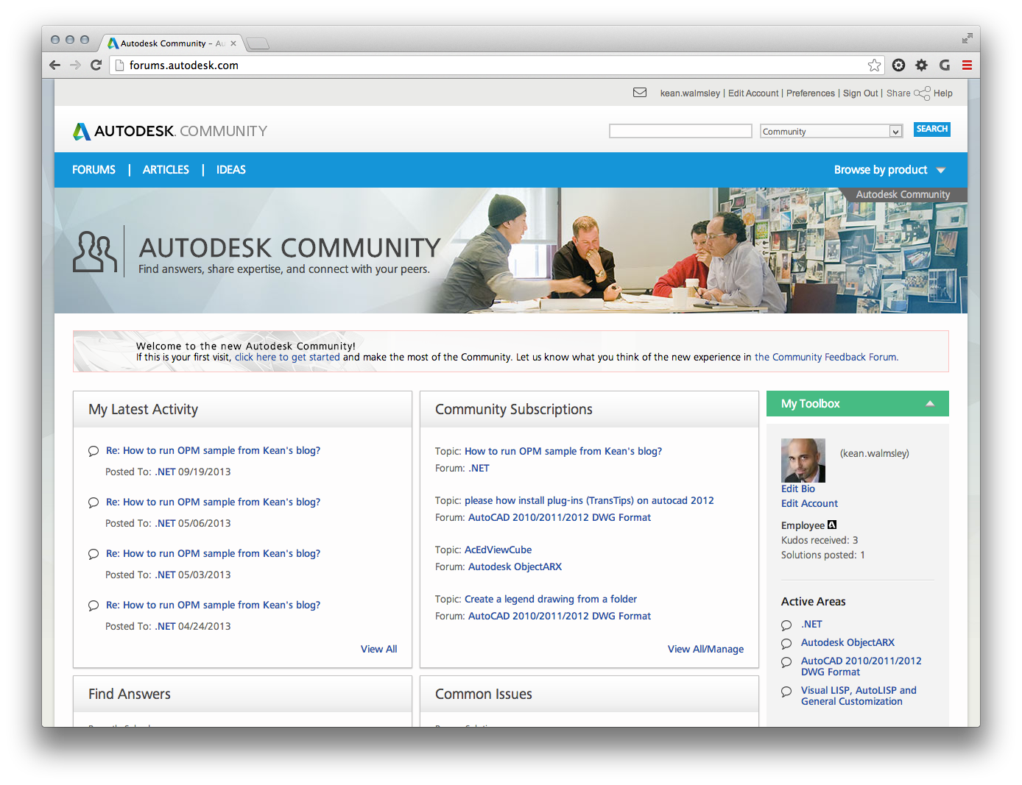This screenshot has height=785, width=1022.
Task: Open the AcEdViewCube topic link
Action: [x=498, y=550]
